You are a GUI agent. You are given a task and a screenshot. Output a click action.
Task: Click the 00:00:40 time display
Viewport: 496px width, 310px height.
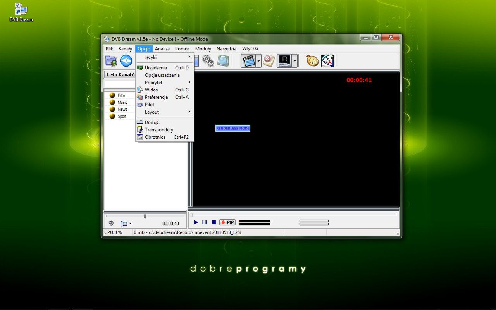[x=170, y=224]
